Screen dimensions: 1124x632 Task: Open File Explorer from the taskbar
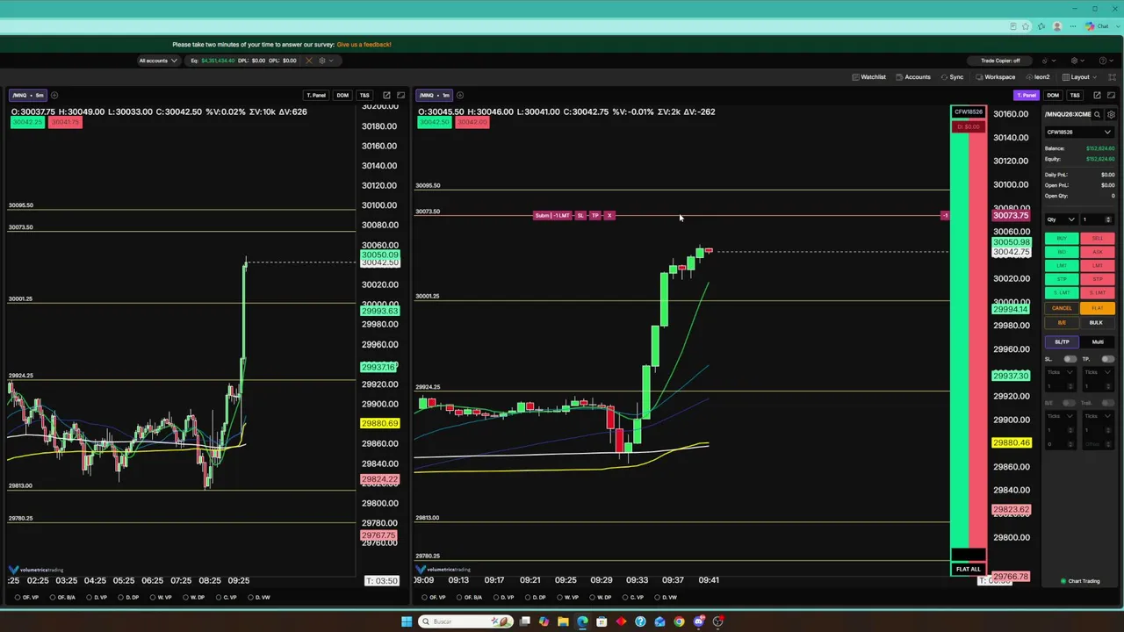click(563, 621)
